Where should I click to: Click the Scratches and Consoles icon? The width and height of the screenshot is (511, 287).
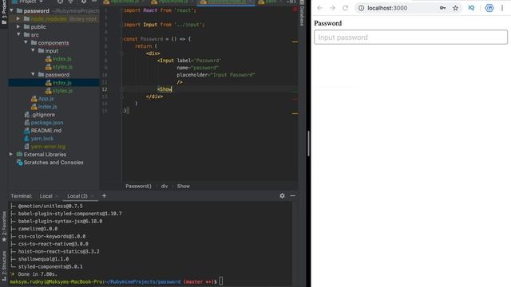click(x=19, y=163)
